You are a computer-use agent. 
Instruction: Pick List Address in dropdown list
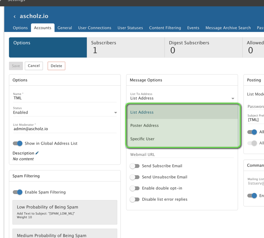pos(142,112)
